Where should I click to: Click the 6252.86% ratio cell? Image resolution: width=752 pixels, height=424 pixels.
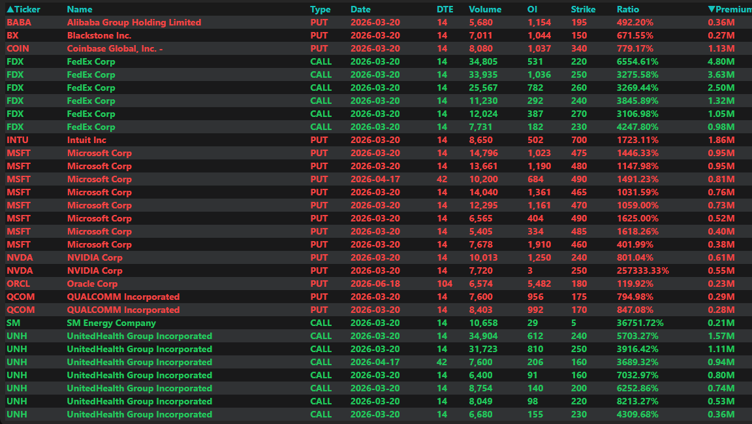(637, 388)
